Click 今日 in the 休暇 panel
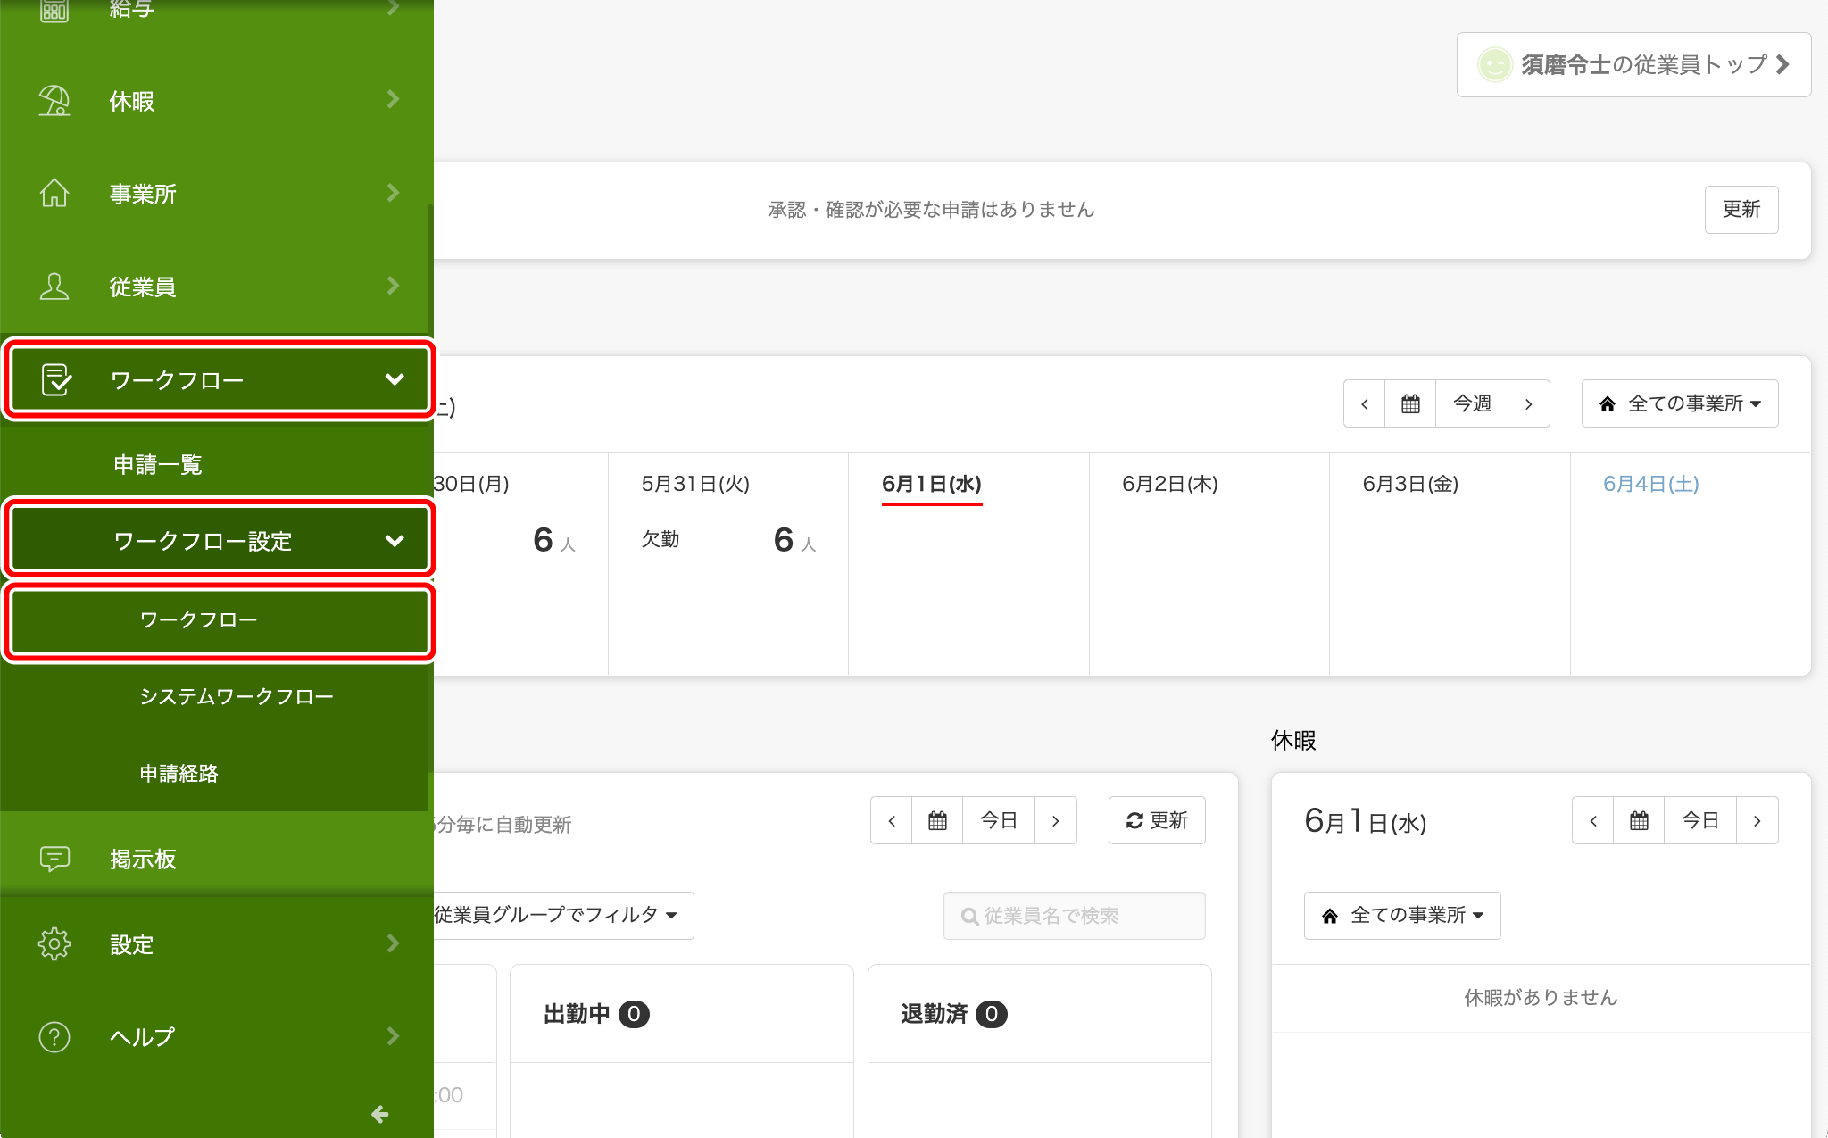The width and height of the screenshot is (1828, 1138). (x=1700, y=820)
